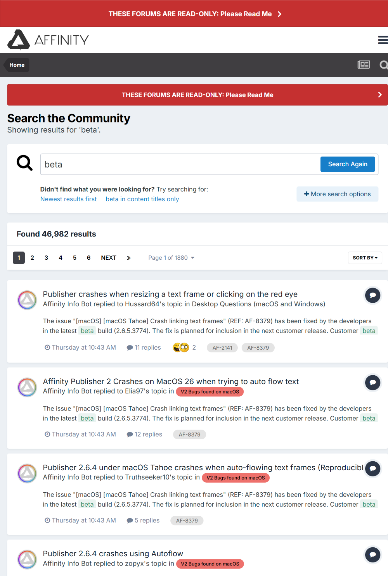Image resolution: width=388 pixels, height=576 pixels.
Task: Click comment icon on 'Publisher 2.6.4 under macOS Tahoe' result
Action: point(372,469)
